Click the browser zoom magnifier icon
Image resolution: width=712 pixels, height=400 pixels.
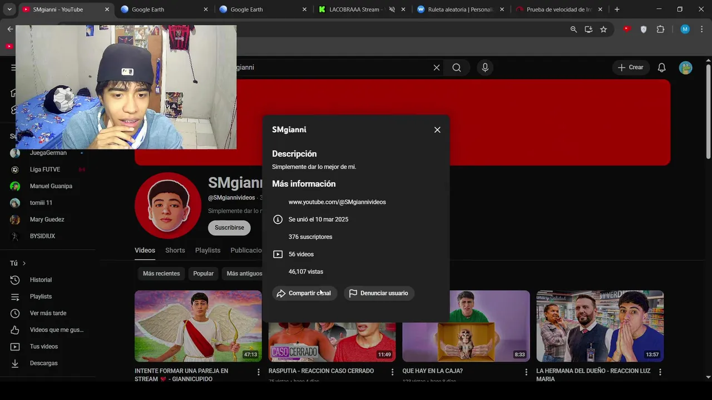pos(573,29)
